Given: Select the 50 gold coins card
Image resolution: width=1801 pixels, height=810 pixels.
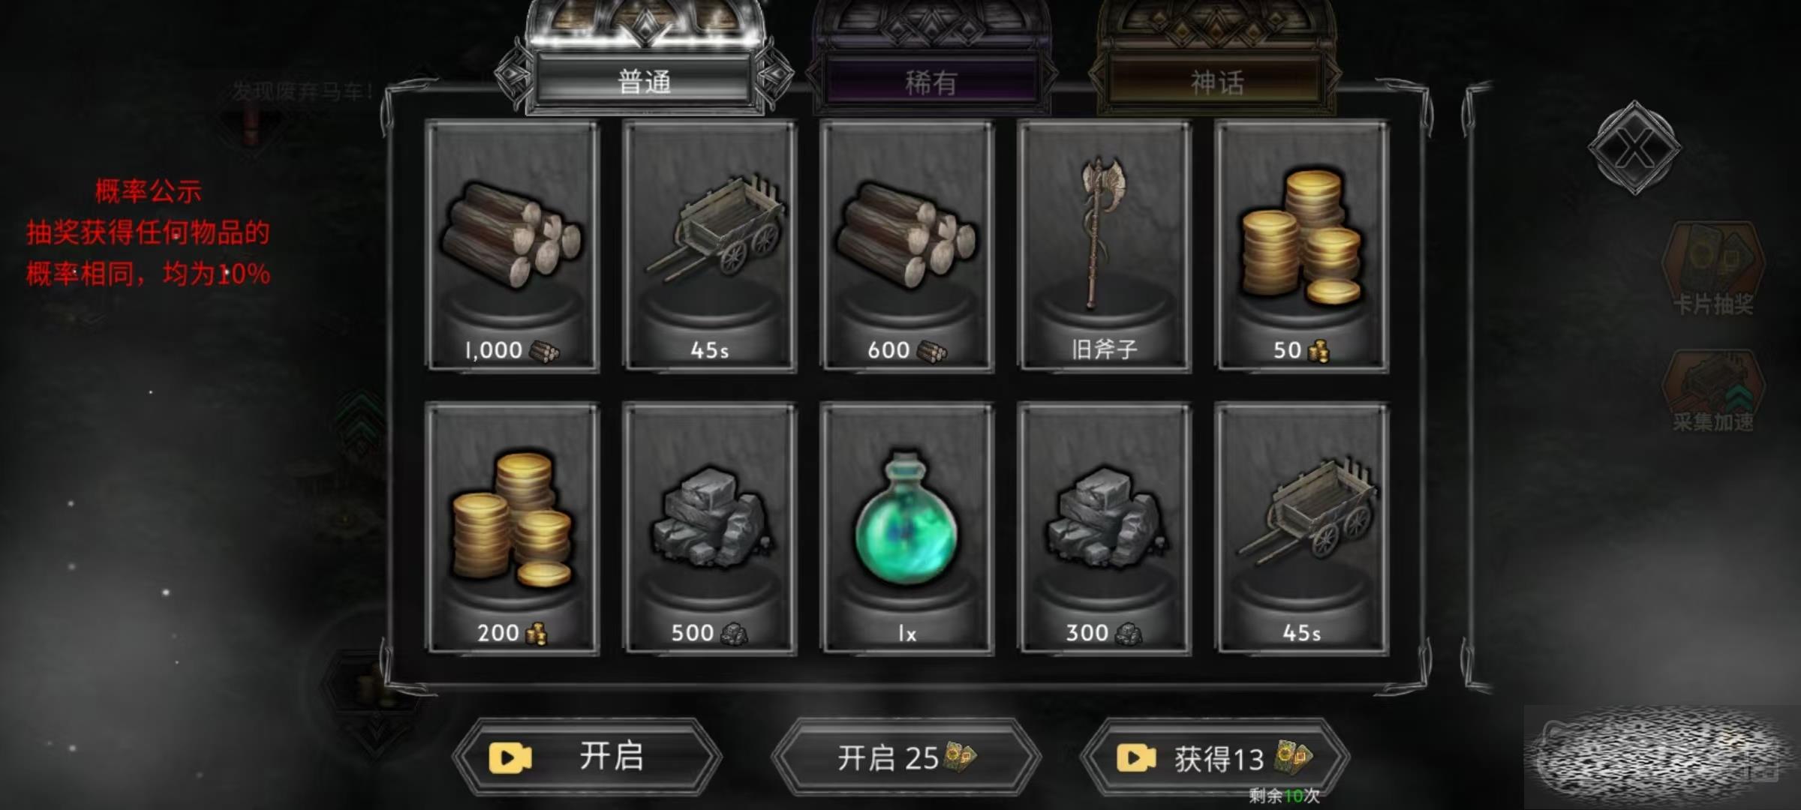Looking at the screenshot, I should point(1302,247).
